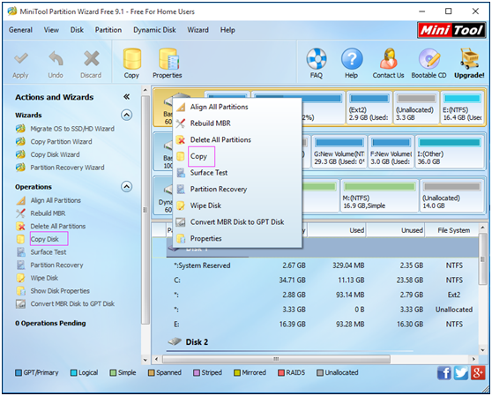Click the Discard X toolbar icon

pyautogui.click(x=92, y=59)
